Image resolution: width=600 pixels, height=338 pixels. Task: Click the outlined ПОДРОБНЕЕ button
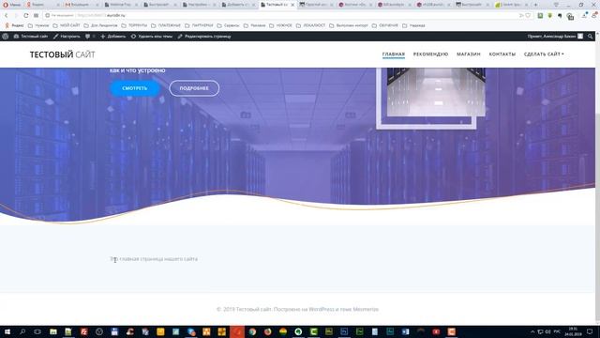click(194, 88)
